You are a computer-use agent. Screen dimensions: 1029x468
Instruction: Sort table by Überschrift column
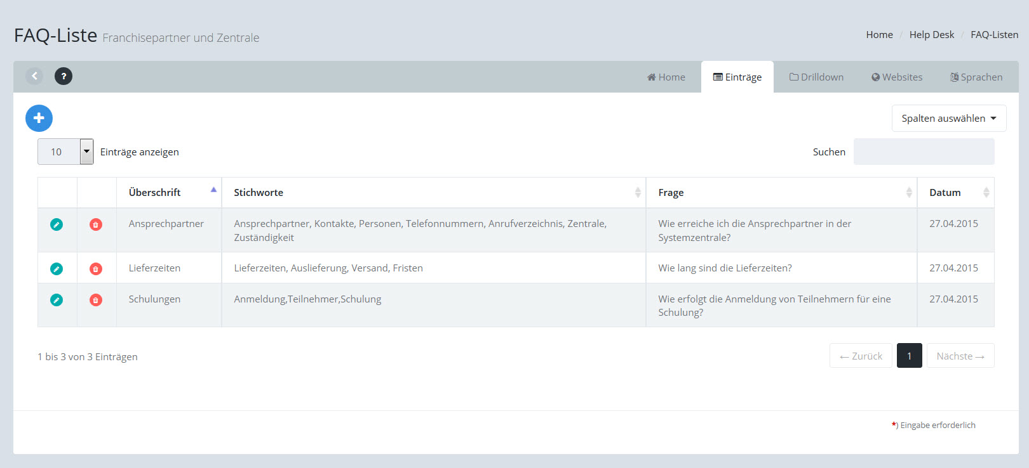point(168,193)
